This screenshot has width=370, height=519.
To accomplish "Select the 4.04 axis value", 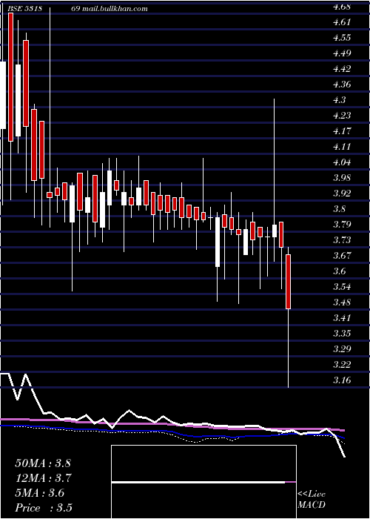I will pos(343,162).
